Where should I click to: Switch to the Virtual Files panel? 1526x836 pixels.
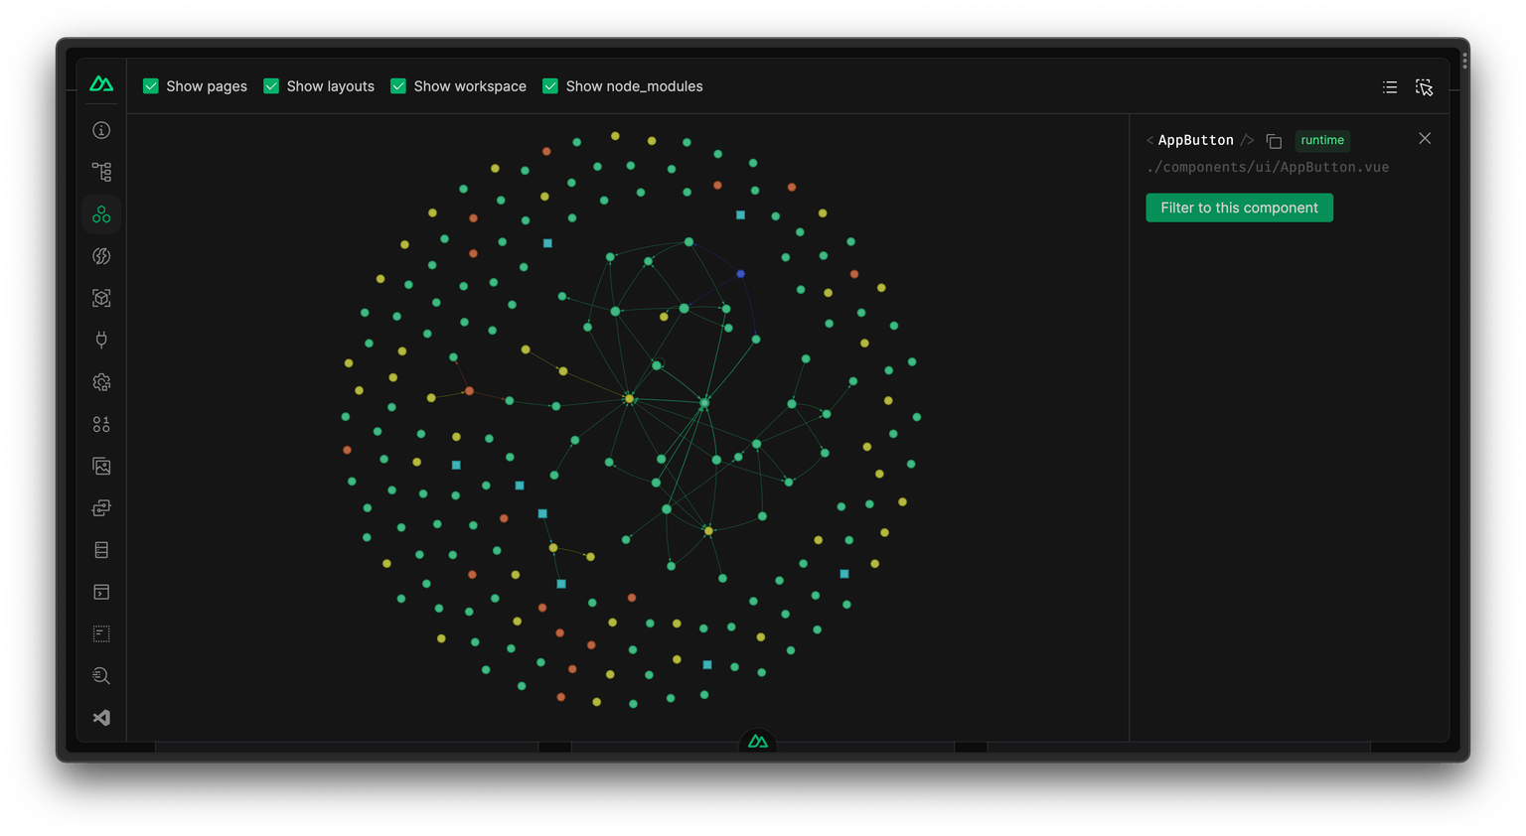pos(100,632)
